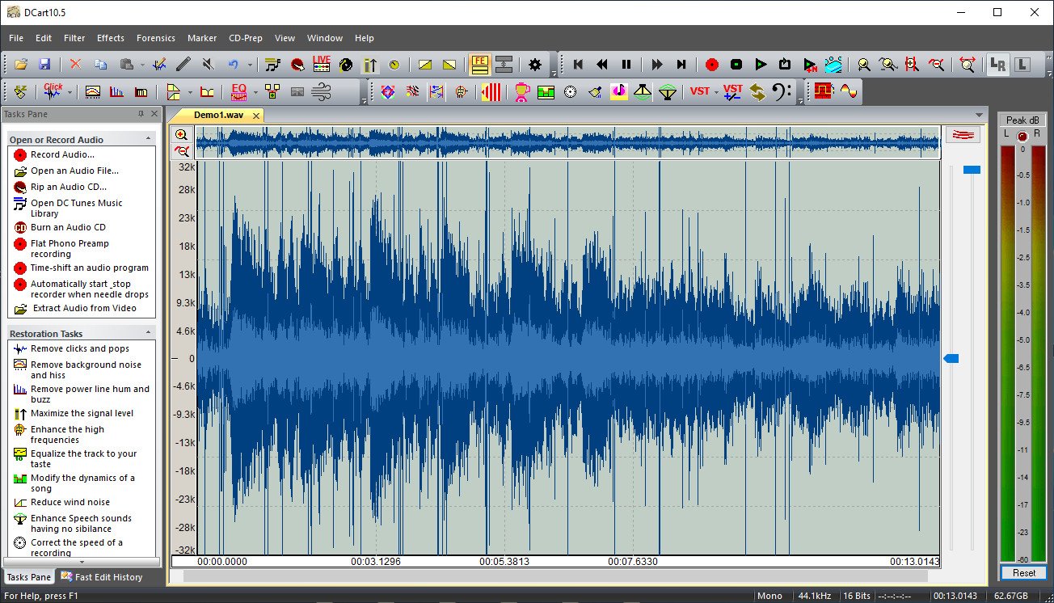The width and height of the screenshot is (1054, 603).
Task: Click the blue vertical zoom slider handle
Action: tap(972, 170)
